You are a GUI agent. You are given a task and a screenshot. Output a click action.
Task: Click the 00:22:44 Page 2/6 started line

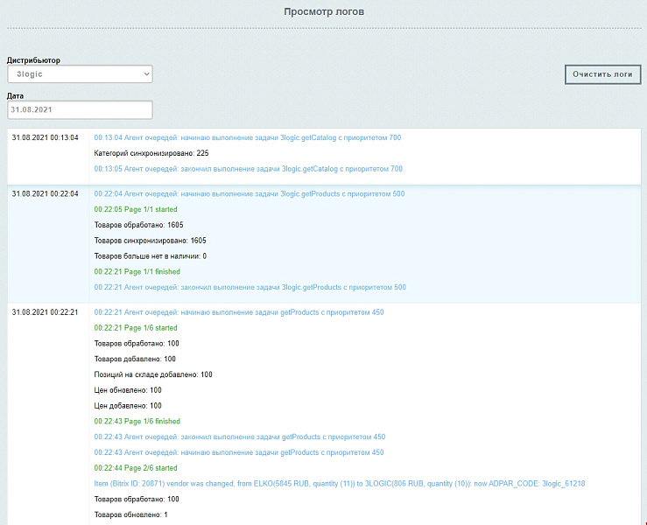[136, 468]
